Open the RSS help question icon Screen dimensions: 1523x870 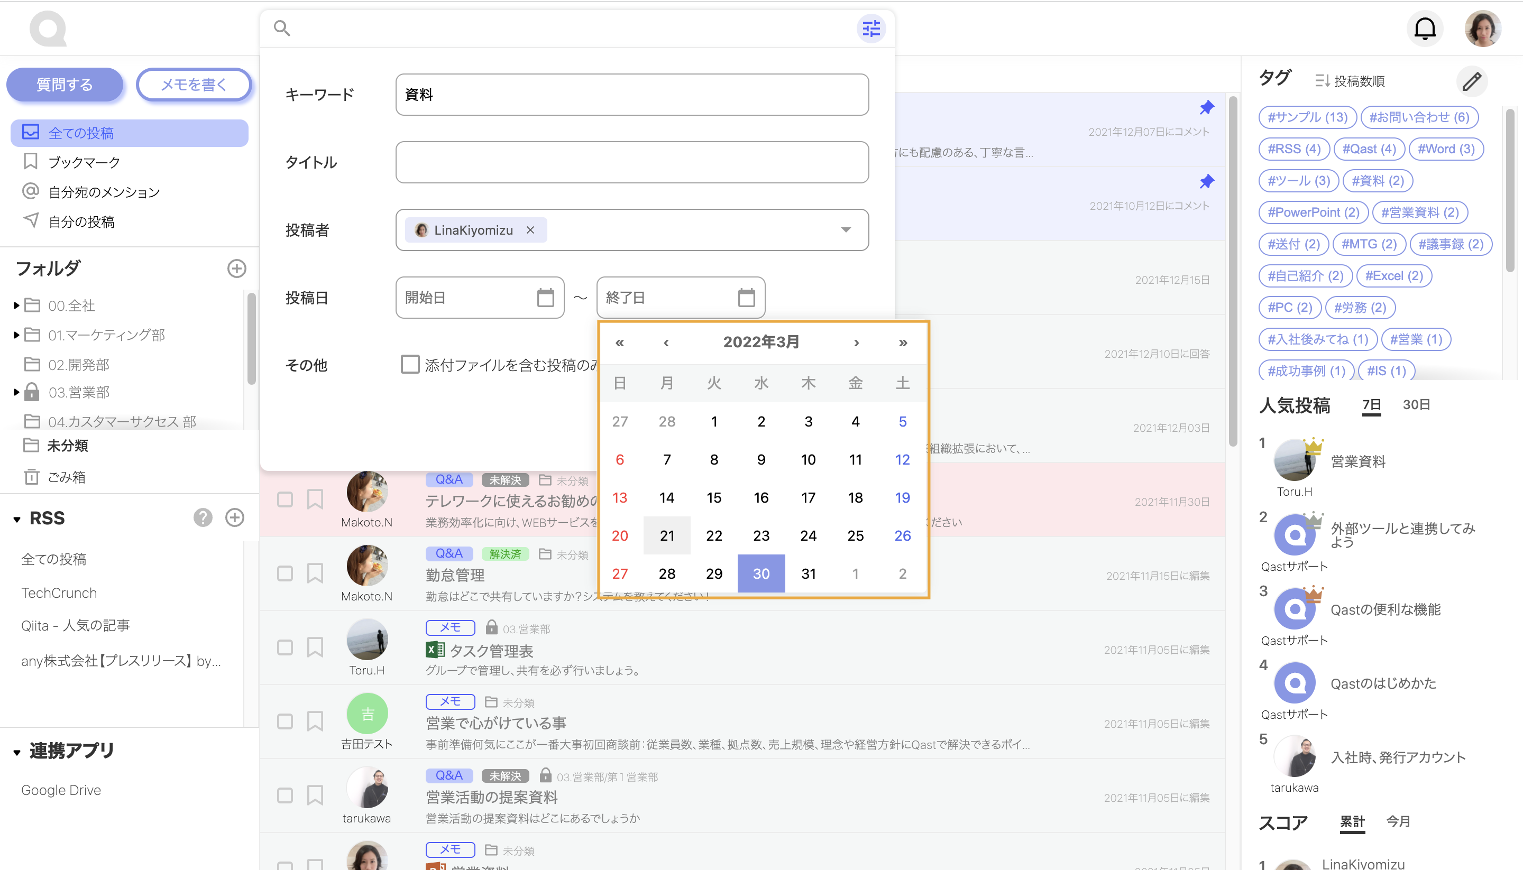[x=203, y=517]
